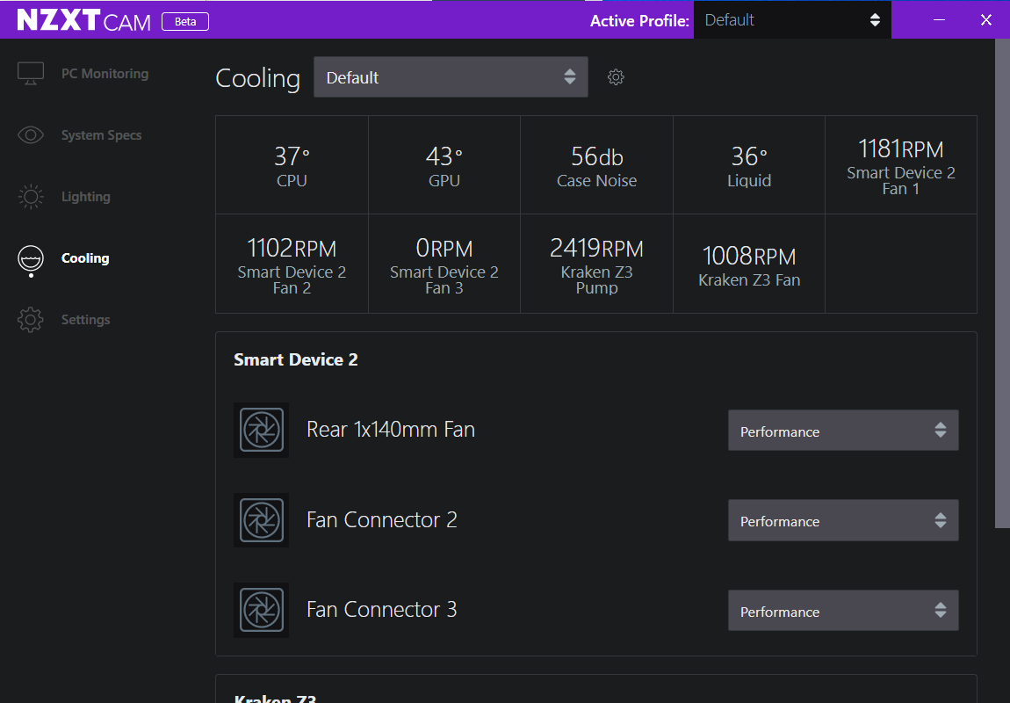Click the Cooling page title

tap(257, 78)
